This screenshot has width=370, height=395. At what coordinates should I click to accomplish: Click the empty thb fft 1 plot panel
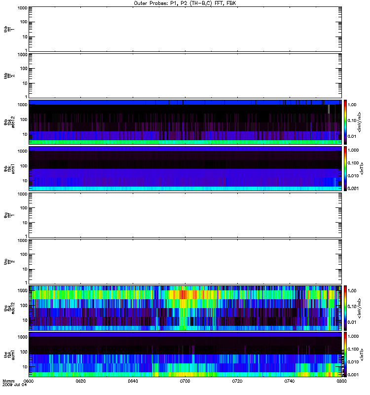coord(185,29)
